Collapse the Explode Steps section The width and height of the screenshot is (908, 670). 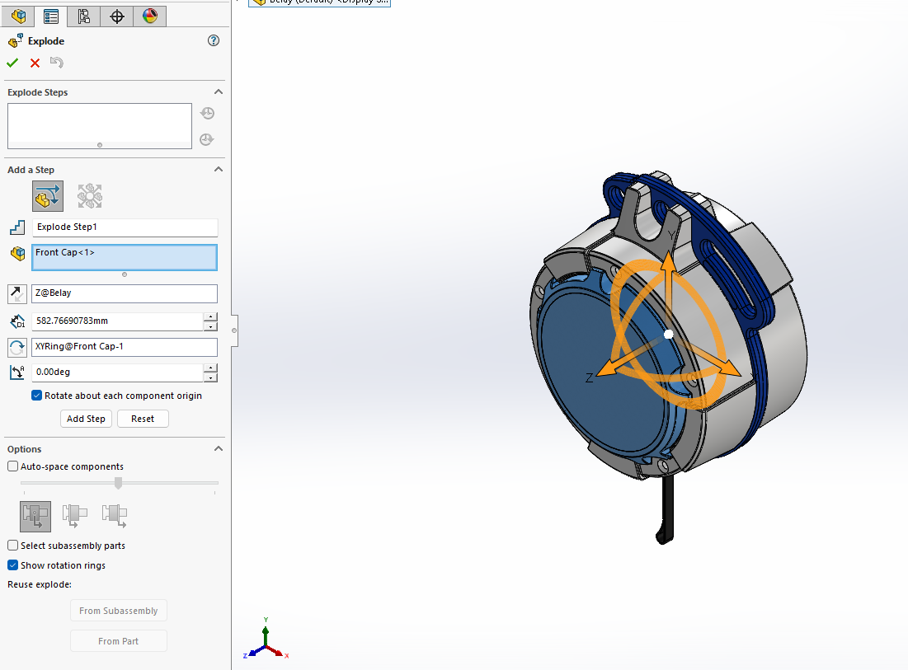[218, 91]
